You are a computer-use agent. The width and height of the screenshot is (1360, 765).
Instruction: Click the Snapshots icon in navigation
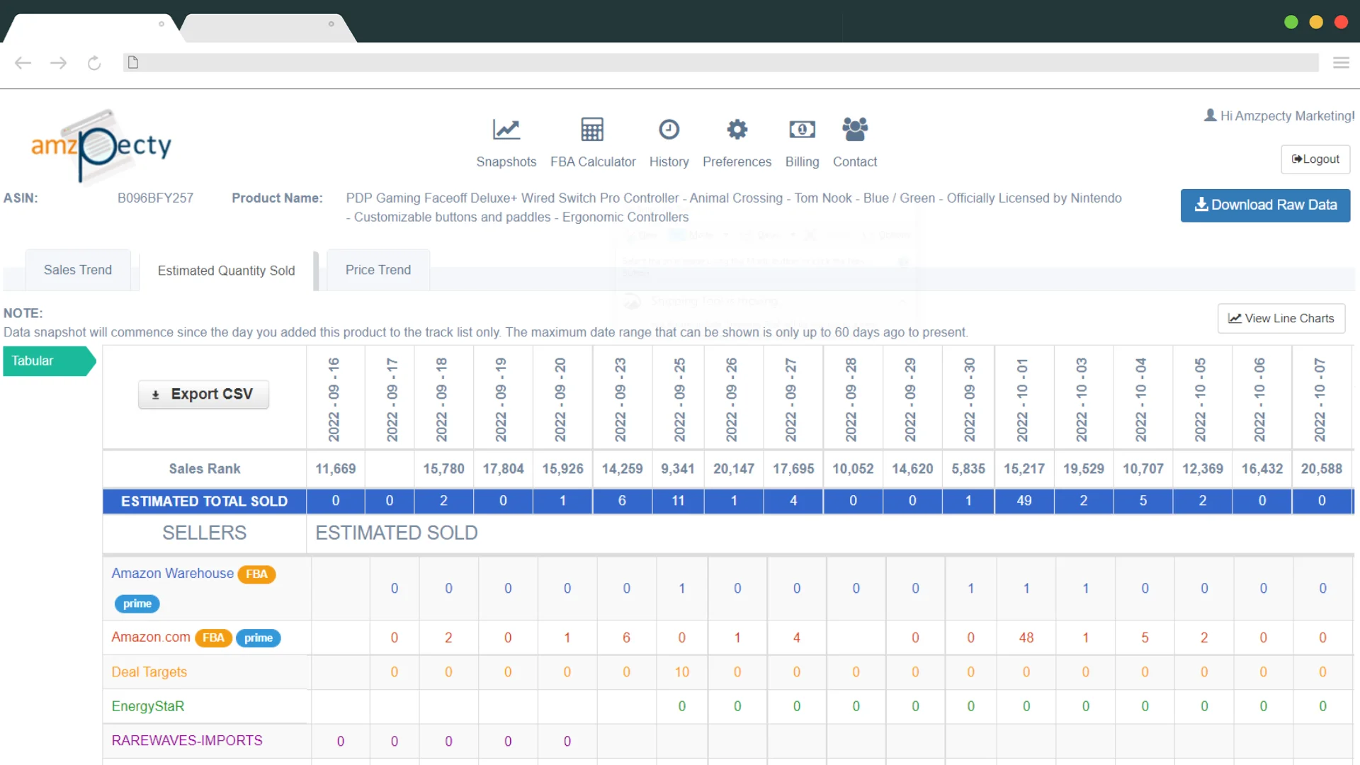(x=504, y=129)
